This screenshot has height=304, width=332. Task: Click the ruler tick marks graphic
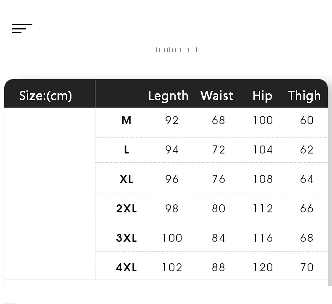tap(177, 50)
